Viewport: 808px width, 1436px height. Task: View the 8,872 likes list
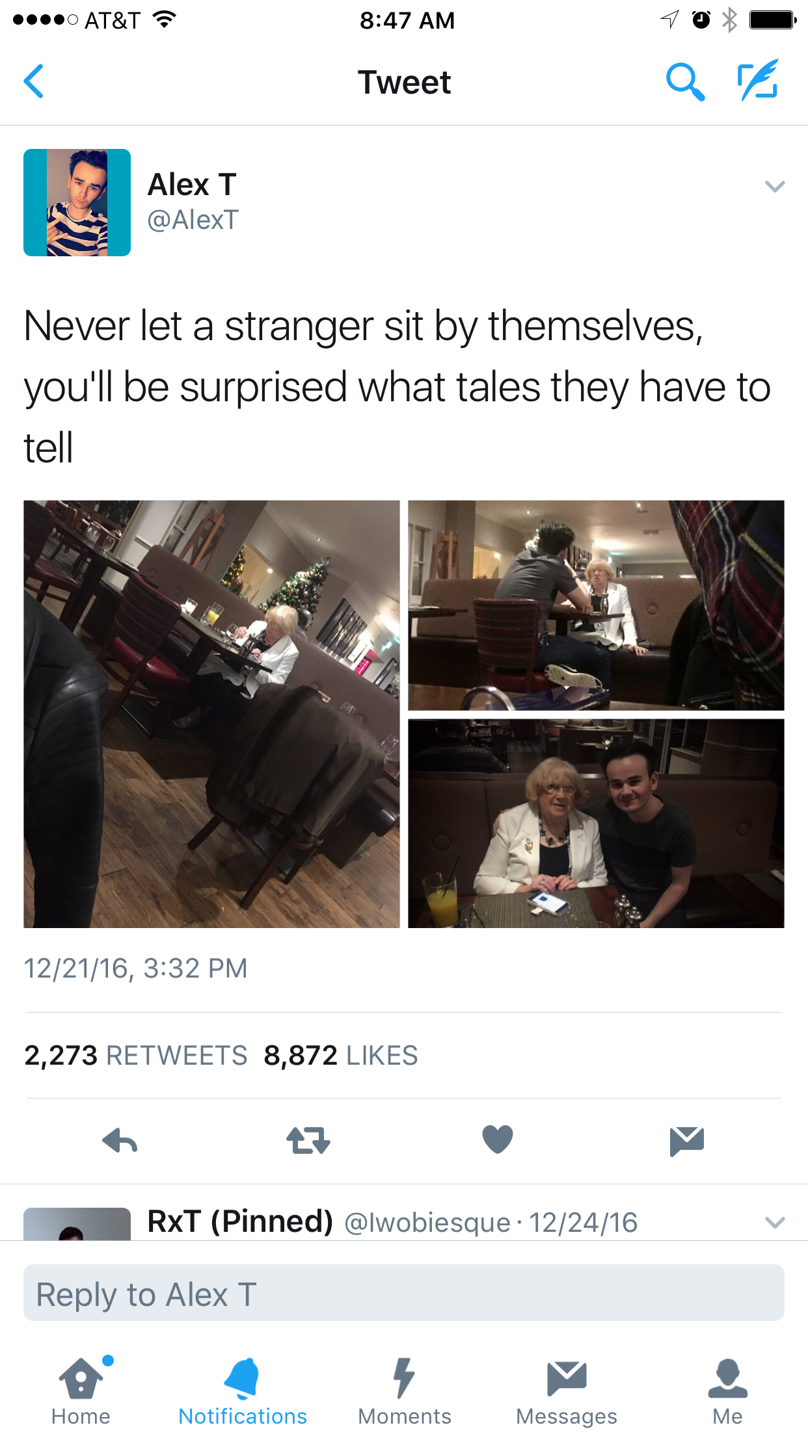click(341, 1055)
